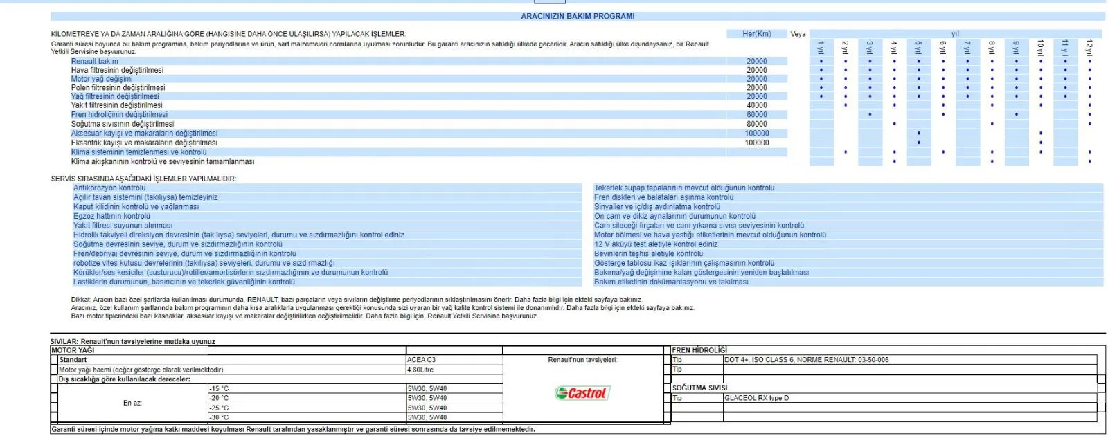Click 'Cam sileceği fırçaları' check item
This screenshot has height=436, width=1108.
(699, 225)
